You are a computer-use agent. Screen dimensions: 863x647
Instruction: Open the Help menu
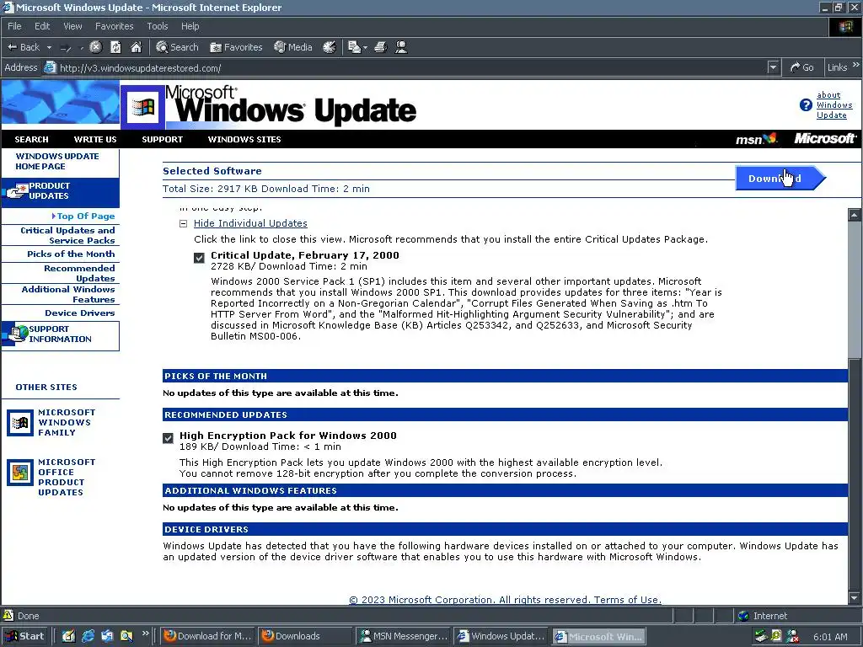pyautogui.click(x=190, y=26)
